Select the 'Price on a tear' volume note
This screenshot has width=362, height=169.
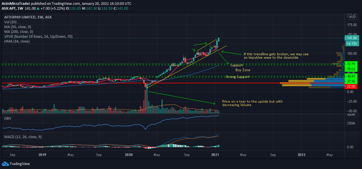[252, 103]
